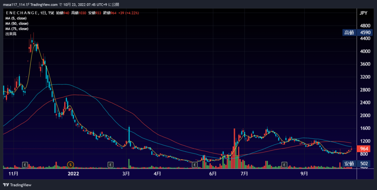Click the 11月 date label on the time axis

click(x=13, y=174)
